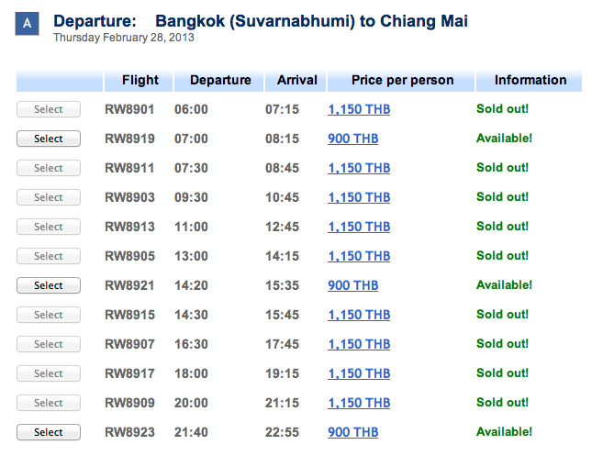Select flight RW8923 departing 21:40
Image resolution: width=603 pixels, height=467 pixels.
tap(49, 432)
